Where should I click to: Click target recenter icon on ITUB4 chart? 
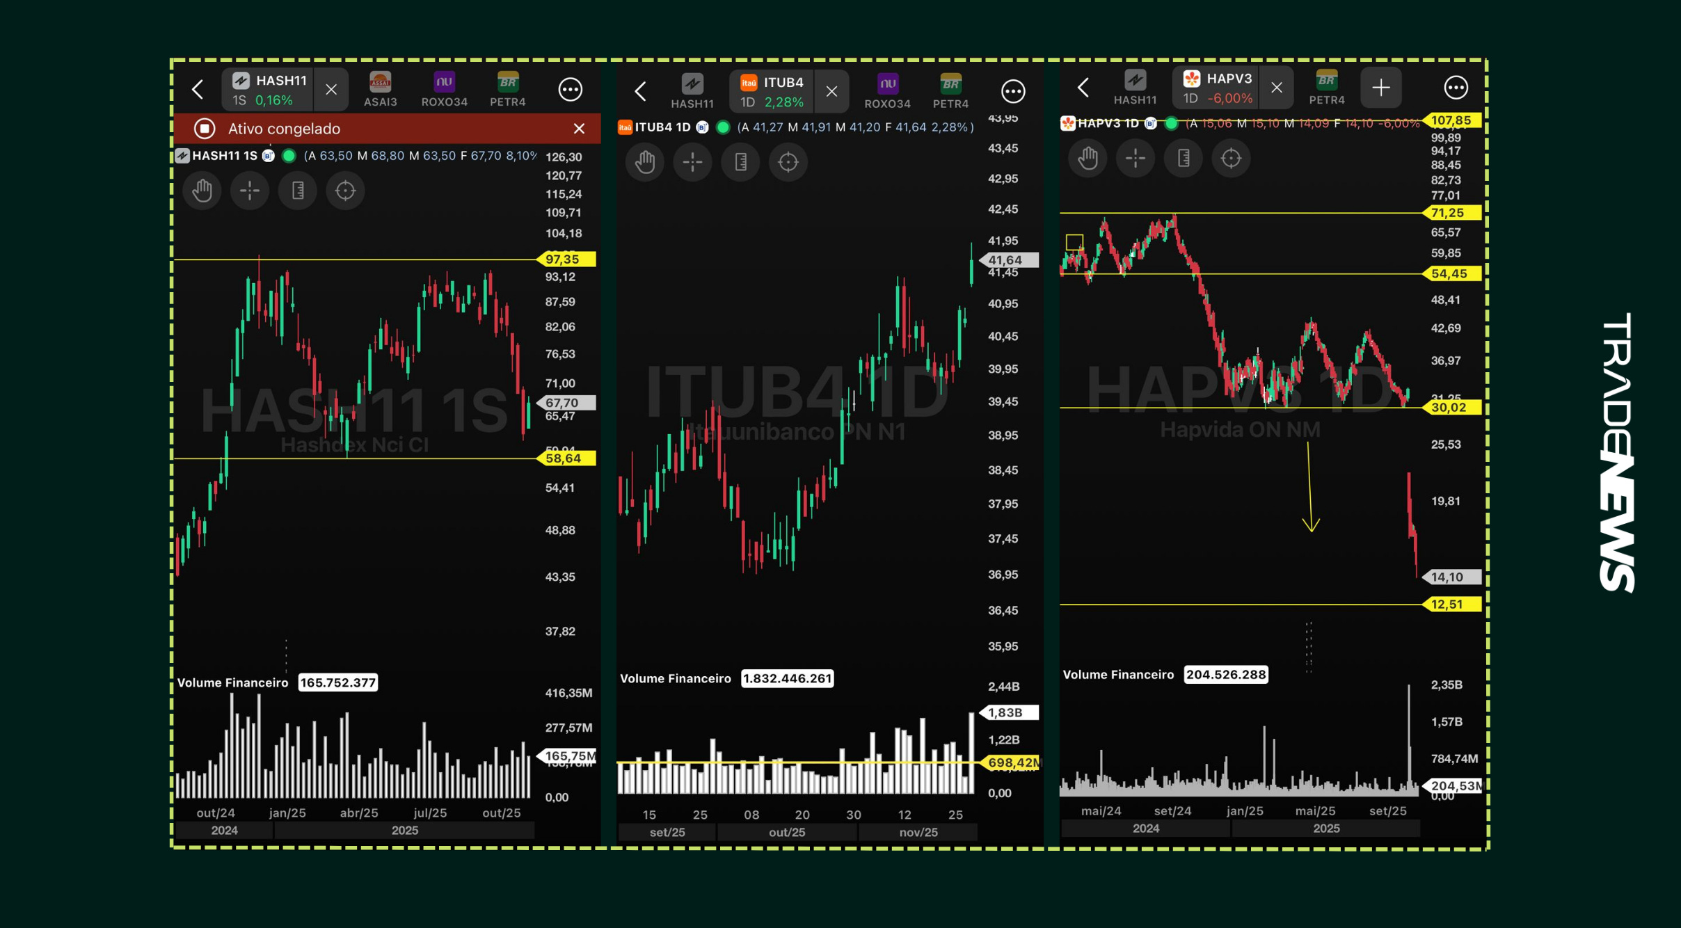[788, 162]
